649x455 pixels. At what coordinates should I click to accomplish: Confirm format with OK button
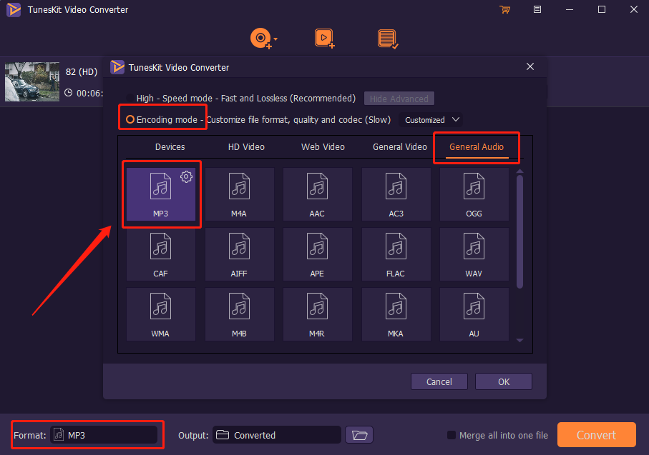coord(504,381)
